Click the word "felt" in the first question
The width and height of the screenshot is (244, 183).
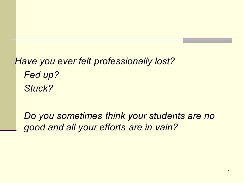(85, 61)
